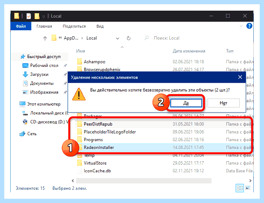
Task: Click the folder icon at title bar left
Action: pyautogui.click(x=17, y=16)
